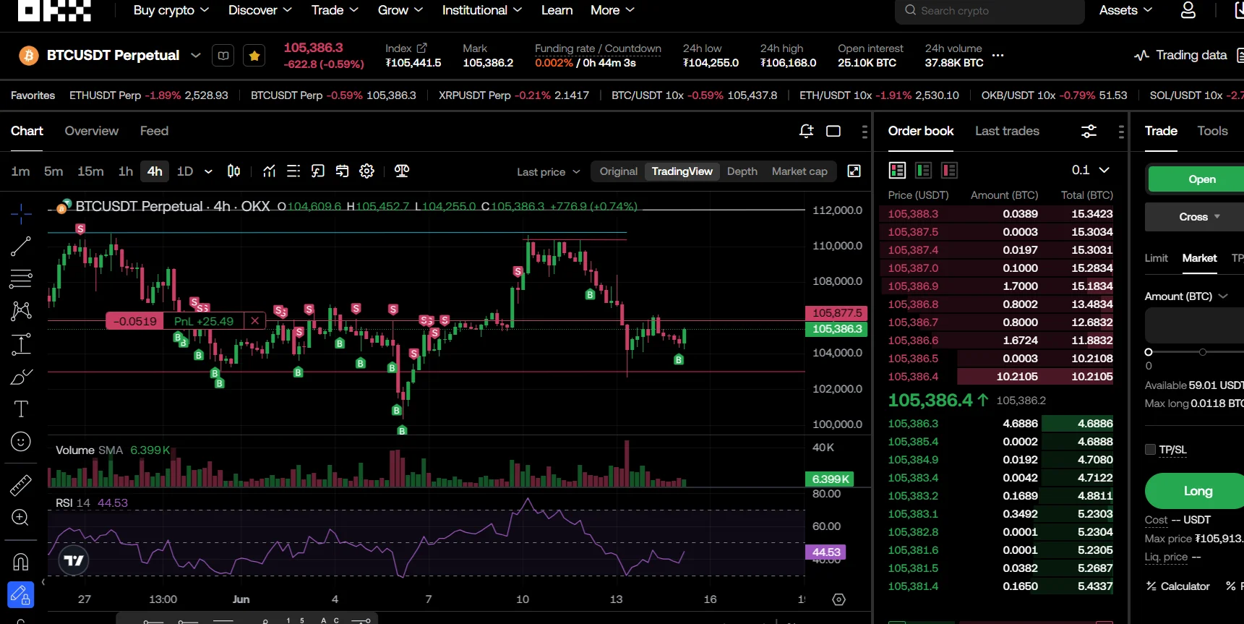Screen dimensions: 1244x624
Task: Open the Assets dropdown
Action: coord(1125,10)
